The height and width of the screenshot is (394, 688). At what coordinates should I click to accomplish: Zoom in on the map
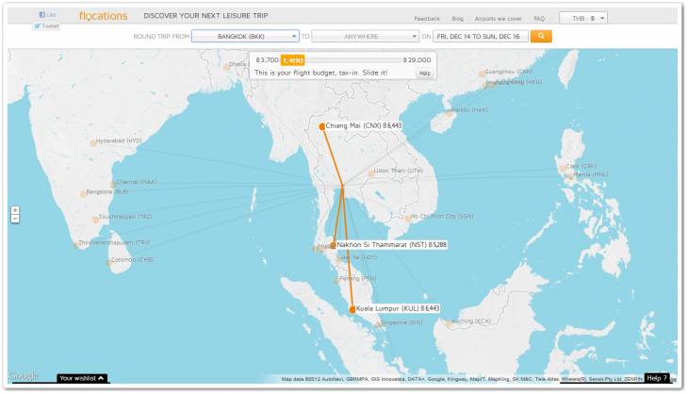[x=15, y=210]
